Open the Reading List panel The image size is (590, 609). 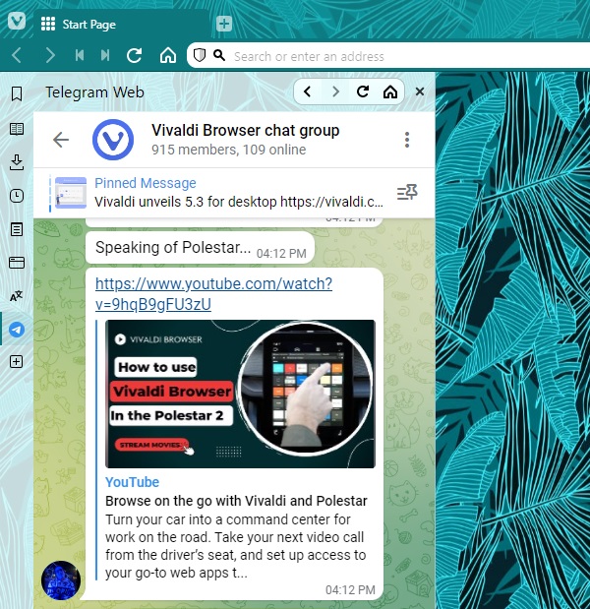pyautogui.click(x=17, y=129)
